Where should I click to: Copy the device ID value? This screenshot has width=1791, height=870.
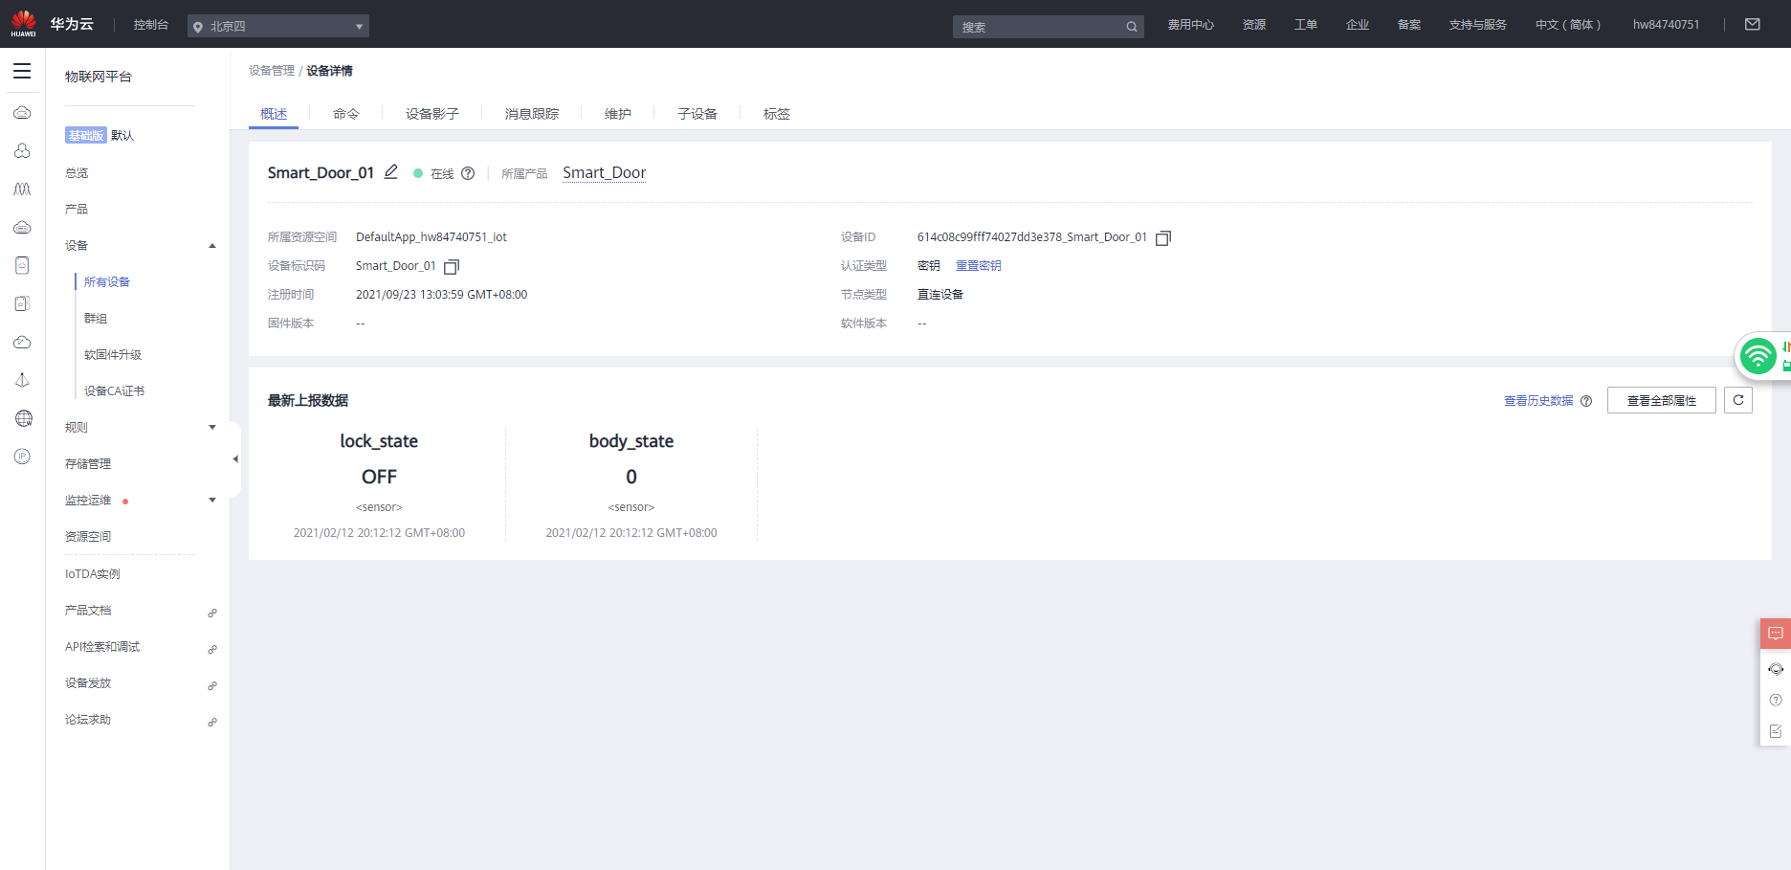[x=1163, y=238]
